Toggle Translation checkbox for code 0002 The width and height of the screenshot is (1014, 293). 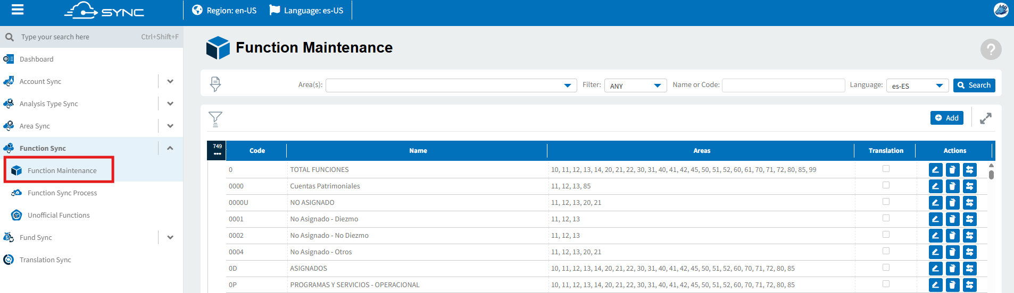[886, 235]
